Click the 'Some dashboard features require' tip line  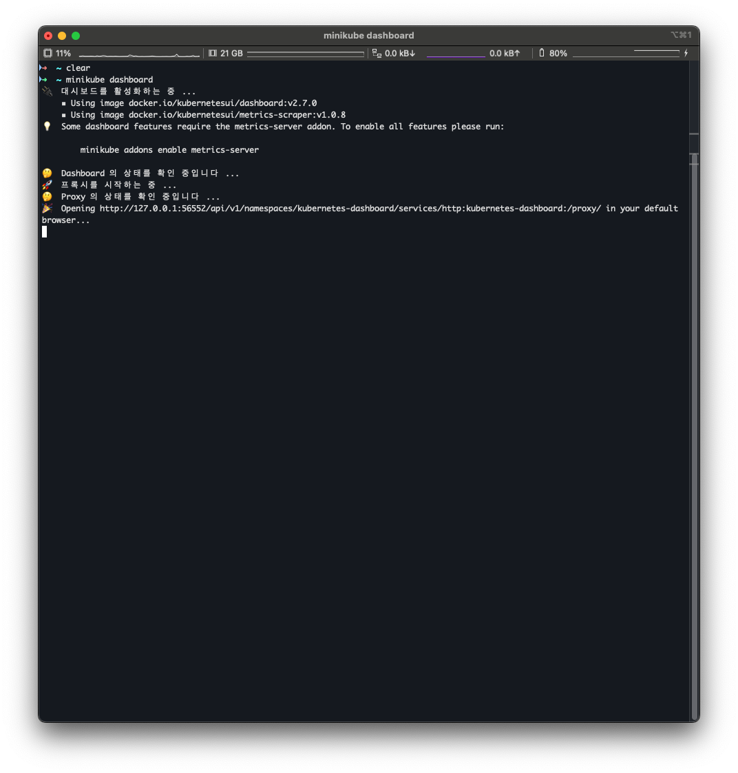pyautogui.click(x=282, y=127)
